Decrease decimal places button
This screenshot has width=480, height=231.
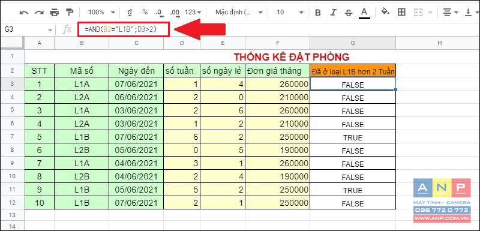pos(160,13)
